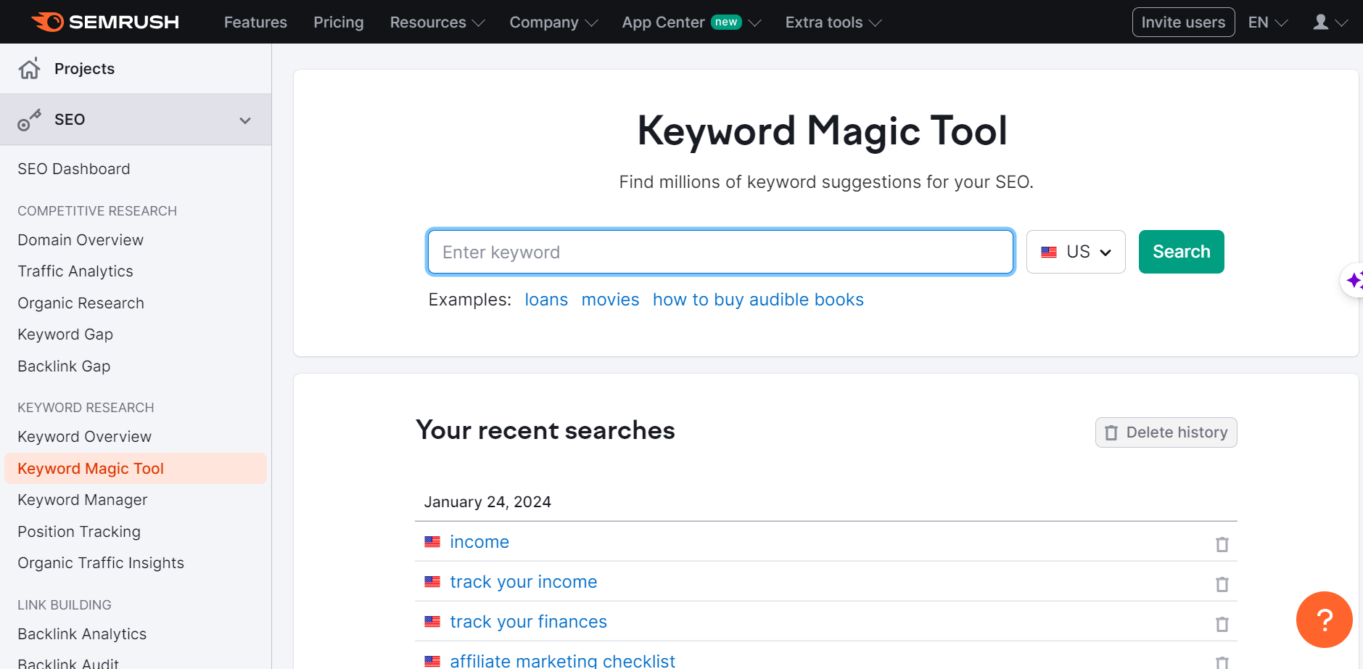Click the 'loans' example keyword
This screenshot has width=1363, height=669.
click(546, 300)
